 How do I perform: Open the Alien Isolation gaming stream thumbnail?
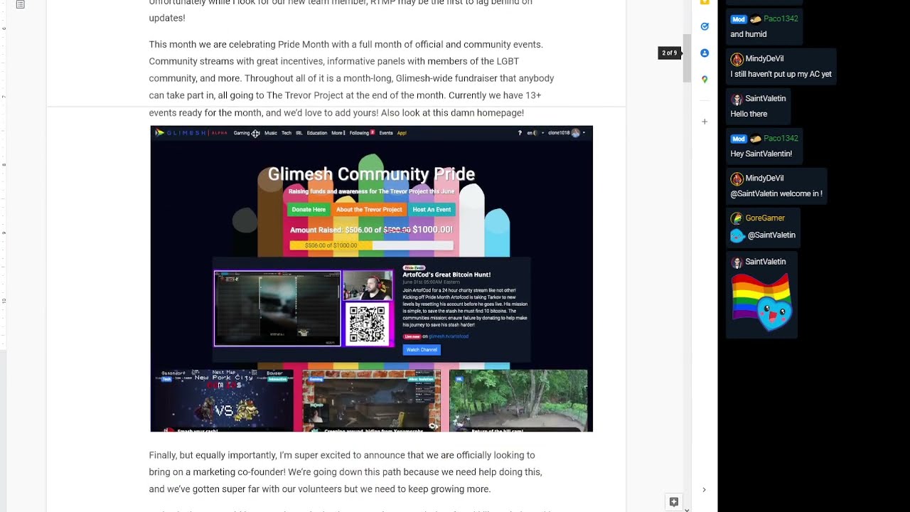371,400
